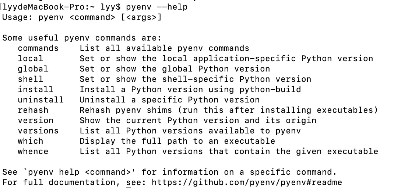394x188 pixels.
Task: Click the 'local' command name
Action: click(31, 58)
